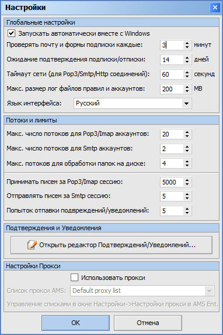Close the Настройки dialog window
Screen dimensions: 223x335
pos(215,8)
